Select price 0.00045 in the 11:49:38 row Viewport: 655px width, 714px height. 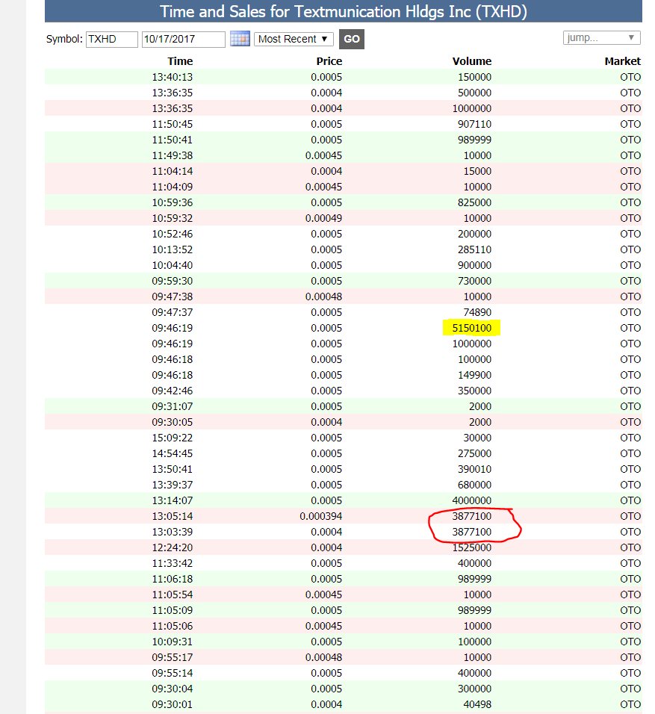point(323,155)
